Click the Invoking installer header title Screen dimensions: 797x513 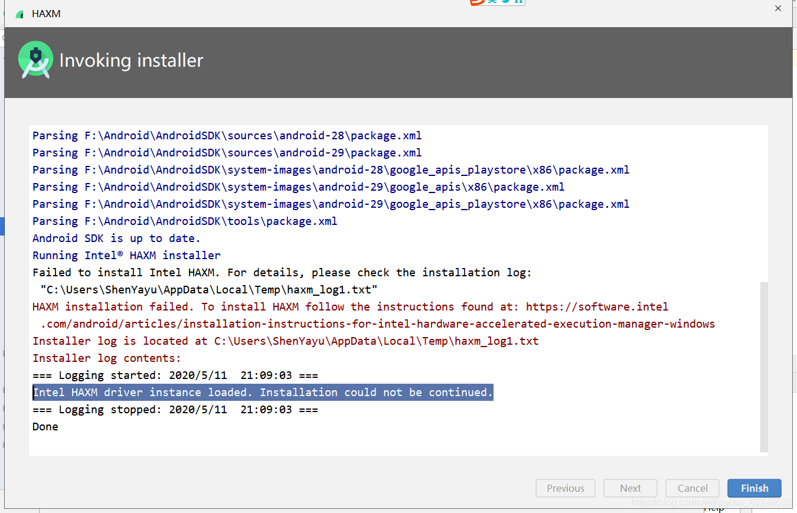pyautogui.click(x=131, y=60)
